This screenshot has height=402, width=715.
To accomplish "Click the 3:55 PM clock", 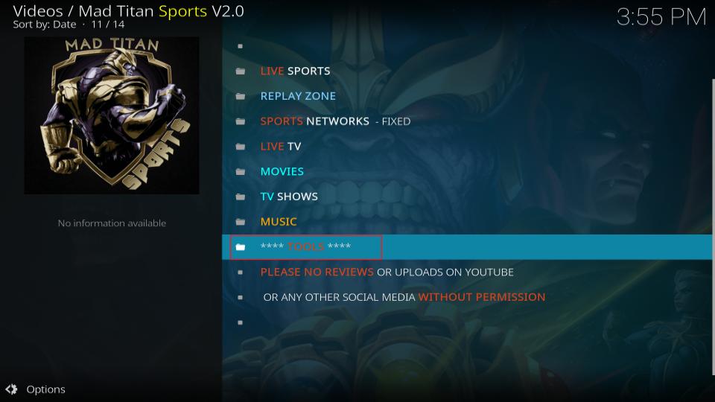I will (x=661, y=17).
